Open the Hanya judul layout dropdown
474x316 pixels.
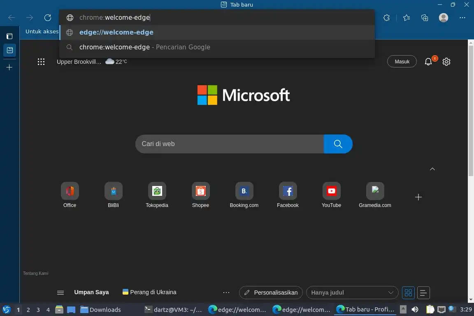coord(352,293)
